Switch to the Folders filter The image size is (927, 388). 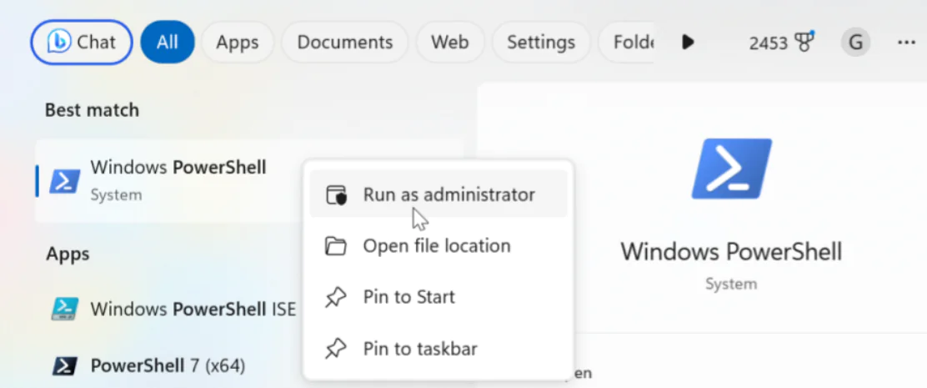pyautogui.click(x=627, y=42)
